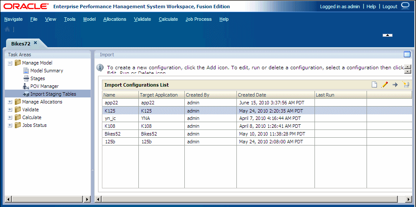The height and width of the screenshot is (207, 416).
Task: Click the Delete configuration icon
Action: coord(406,84)
